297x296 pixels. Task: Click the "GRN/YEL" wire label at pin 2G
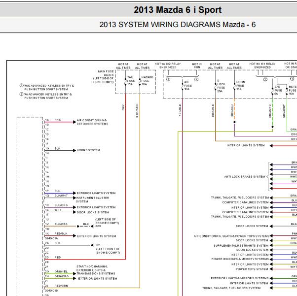(61, 271)
